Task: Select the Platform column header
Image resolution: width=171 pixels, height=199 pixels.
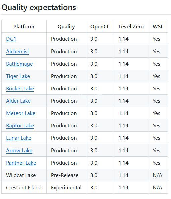Action: 24,27
